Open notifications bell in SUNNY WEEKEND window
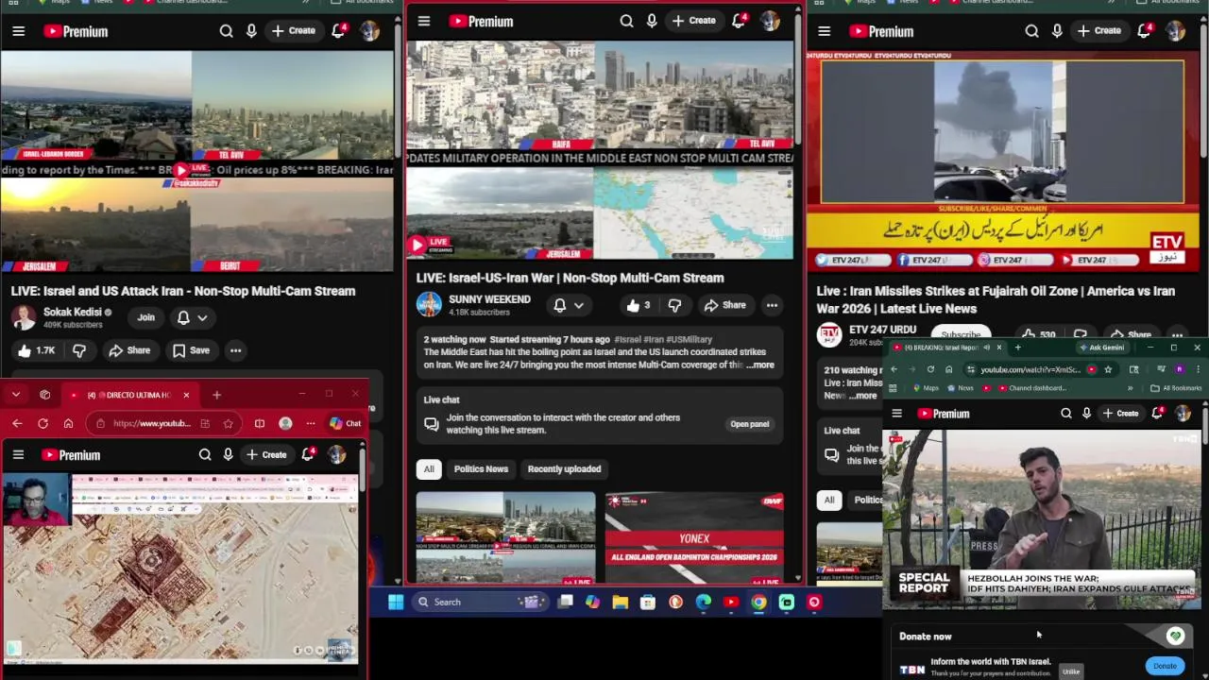The width and height of the screenshot is (1209, 680). click(739, 20)
